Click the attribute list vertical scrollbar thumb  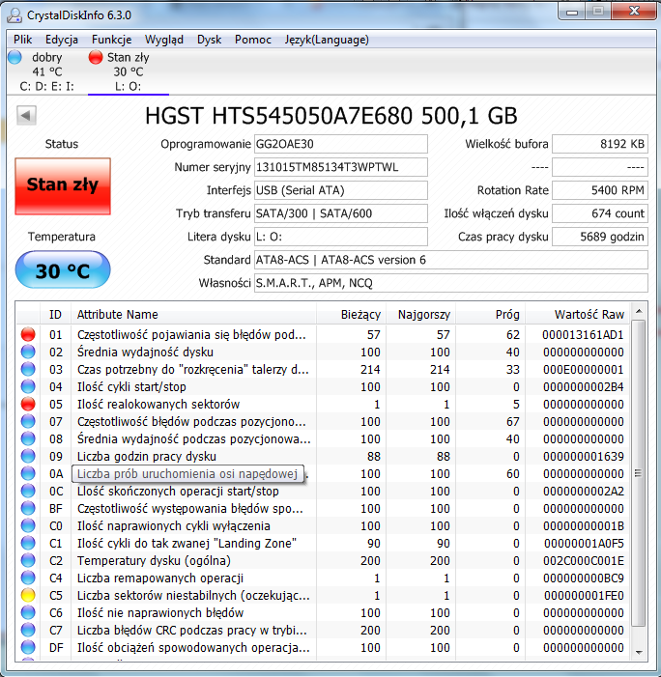click(x=639, y=473)
